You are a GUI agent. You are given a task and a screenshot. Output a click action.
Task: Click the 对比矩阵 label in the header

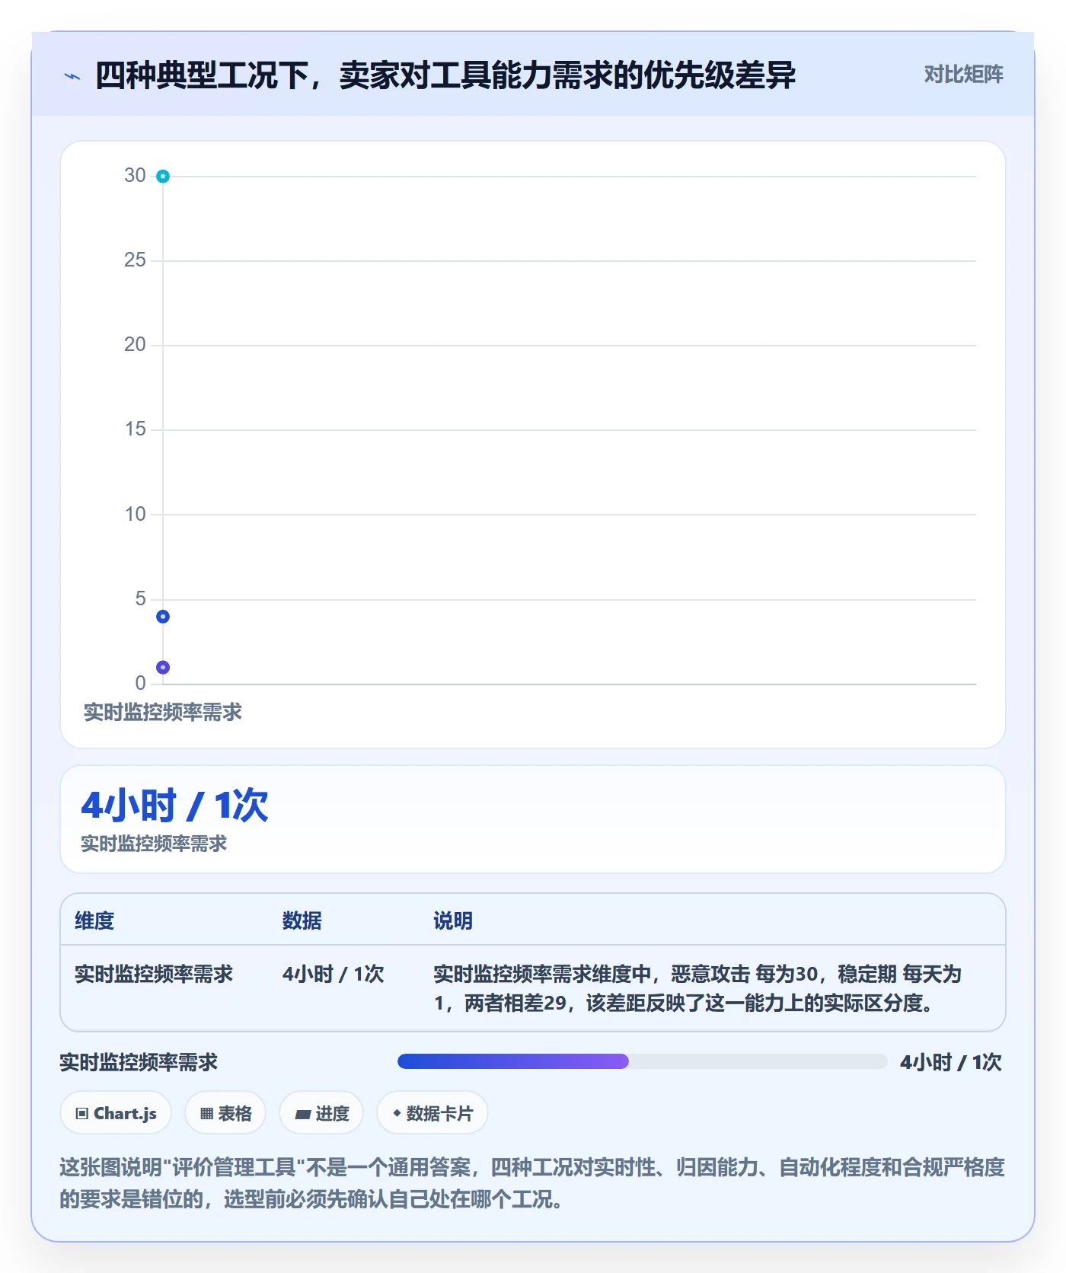pyautogui.click(x=963, y=75)
